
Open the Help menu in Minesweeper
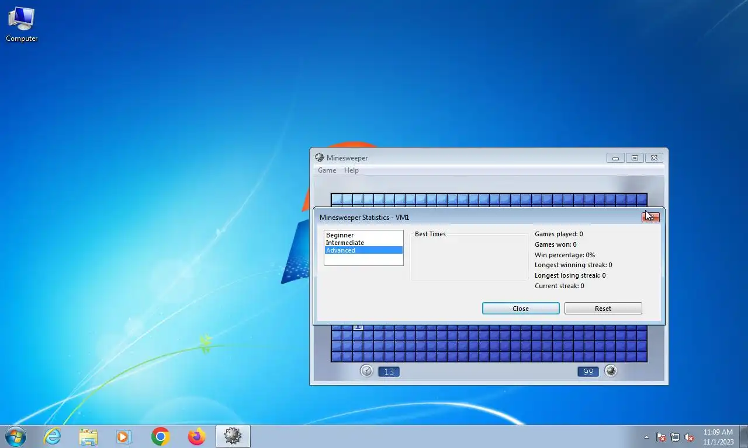[351, 170]
